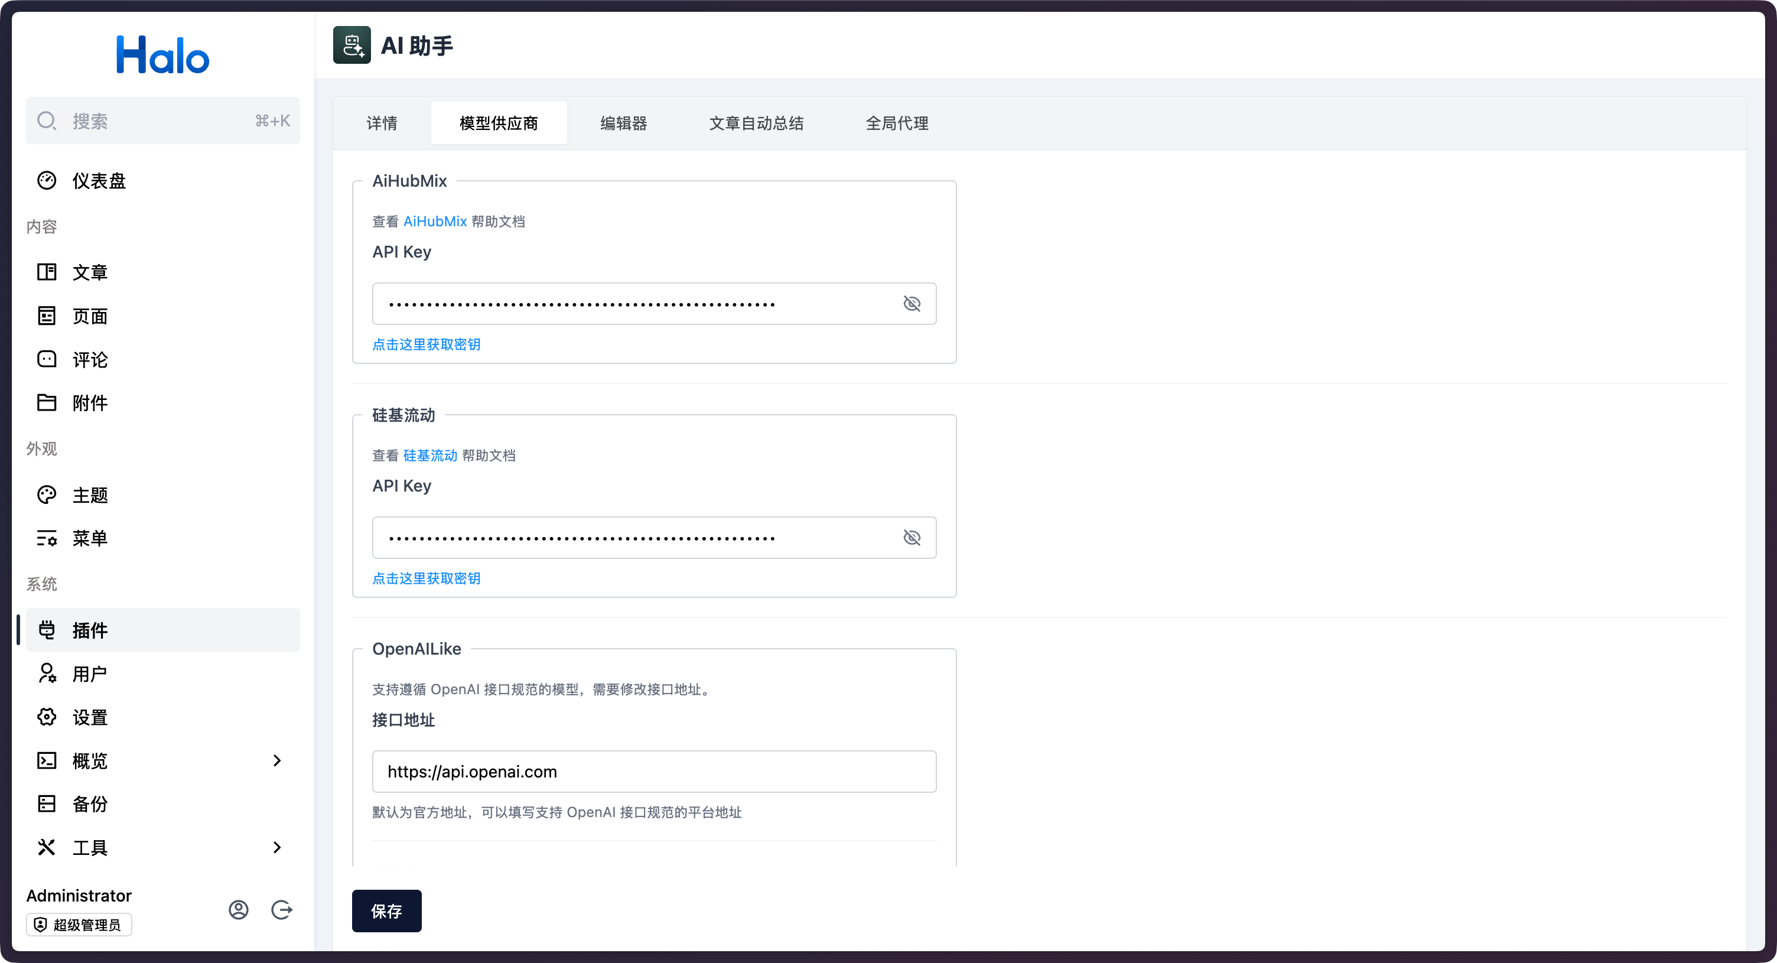The height and width of the screenshot is (963, 1777).
Task: Open 评论 in sidebar
Action: click(163, 359)
